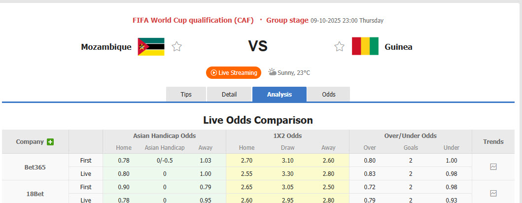Click the Group stage link

[x=287, y=20]
